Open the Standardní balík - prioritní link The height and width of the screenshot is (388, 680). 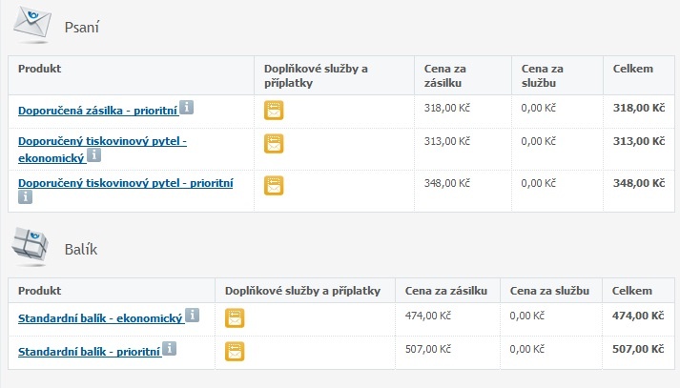click(x=89, y=352)
